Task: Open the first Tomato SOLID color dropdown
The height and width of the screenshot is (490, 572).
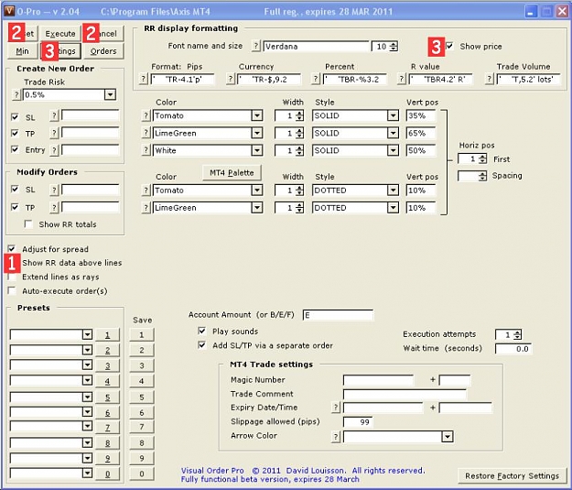Action: [x=257, y=115]
